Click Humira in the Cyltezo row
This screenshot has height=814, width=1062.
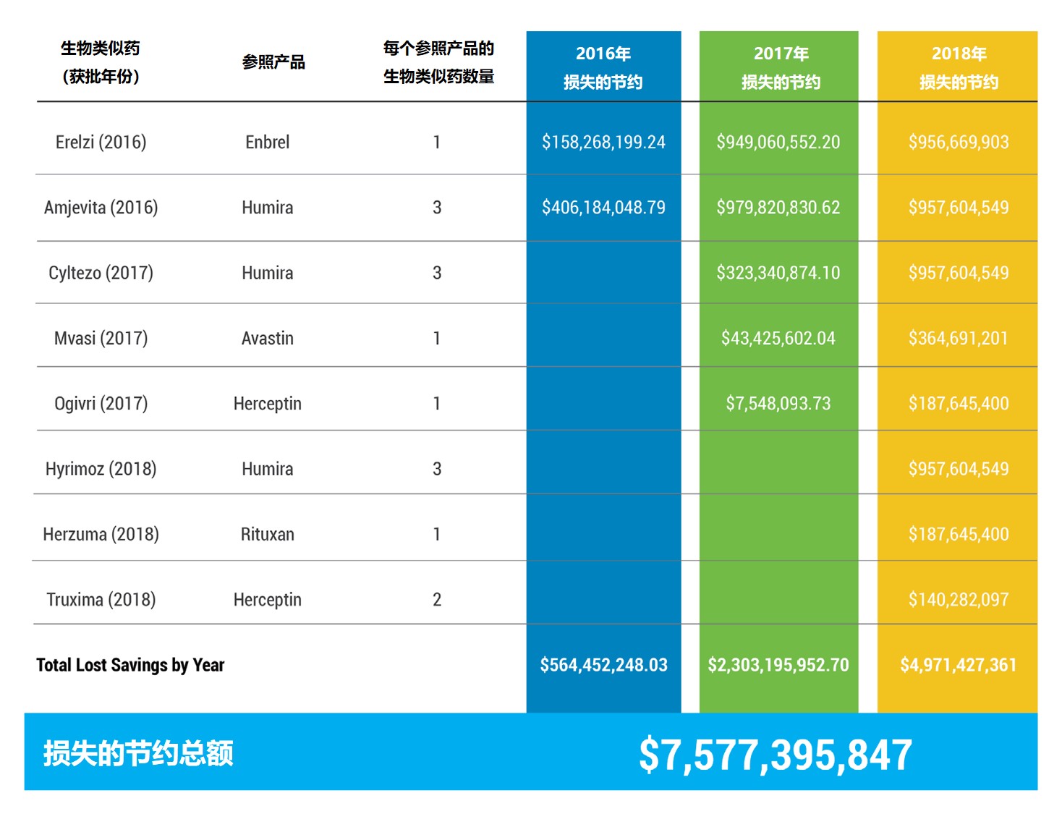click(x=268, y=273)
